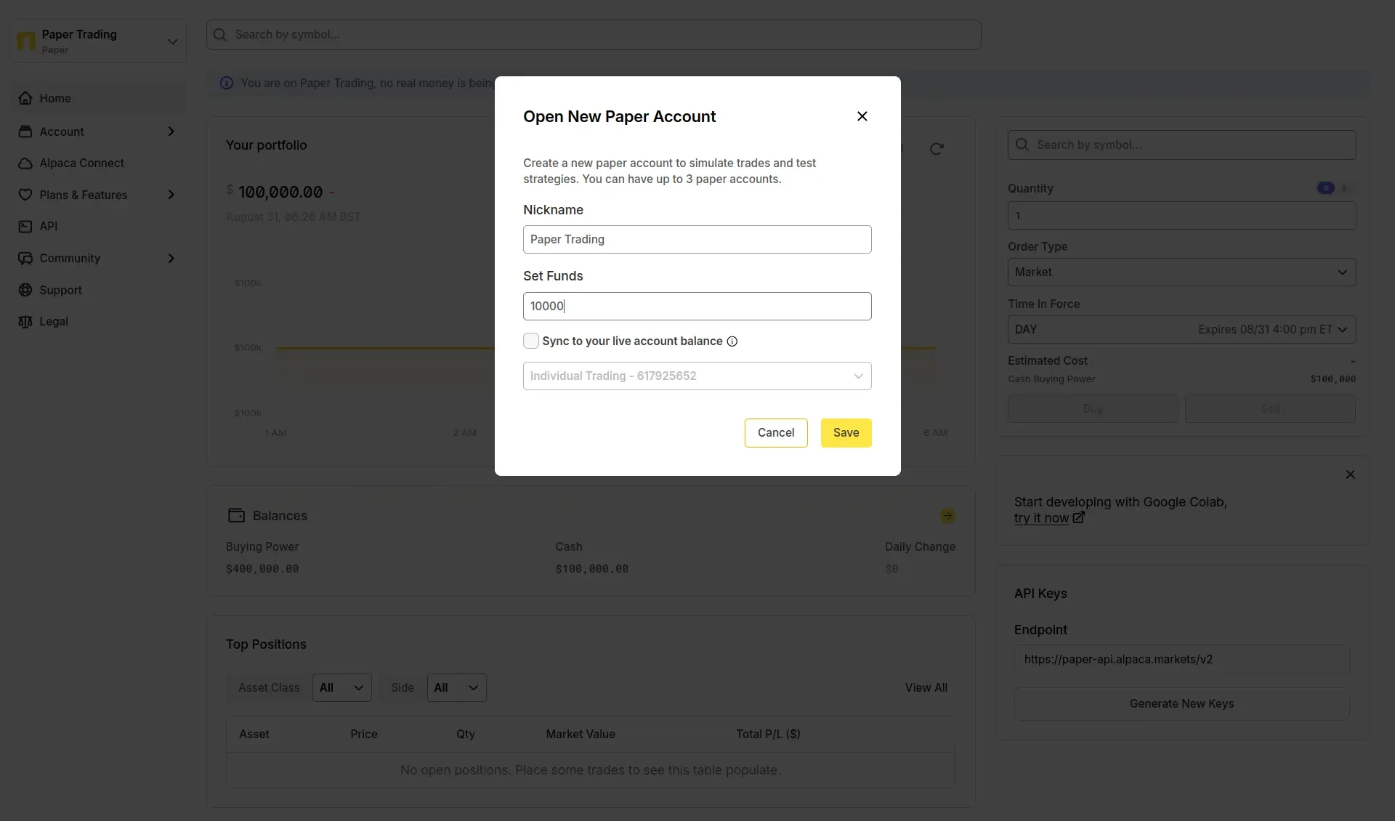This screenshot has width=1395, height=821.
Task: Click the portfolio value 100,000.00
Action: [x=280, y=192]
